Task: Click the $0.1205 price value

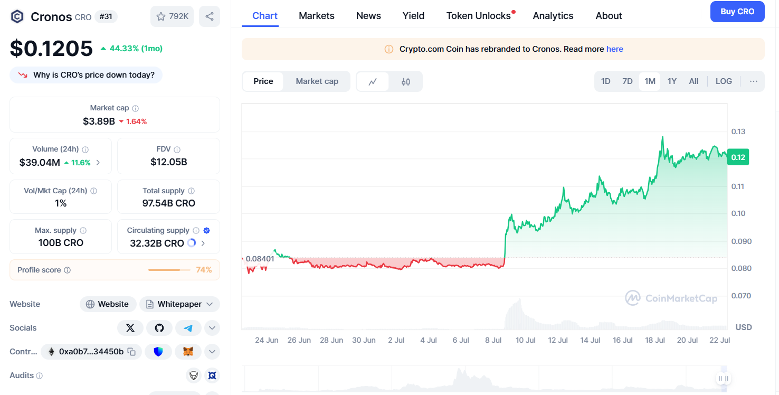Action: point(52,49)
